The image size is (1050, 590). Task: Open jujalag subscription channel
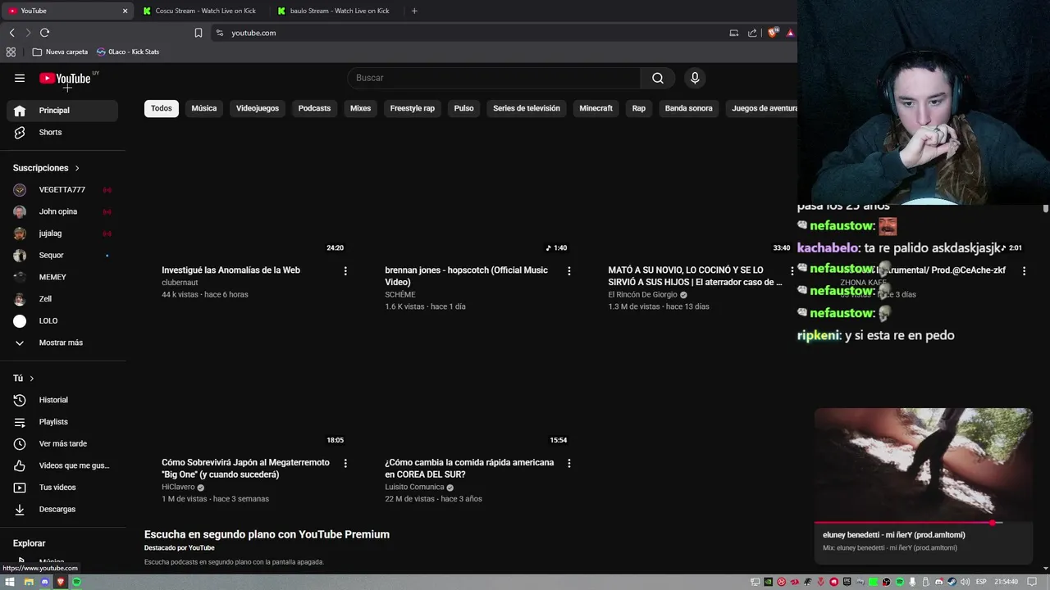(62, 234)
